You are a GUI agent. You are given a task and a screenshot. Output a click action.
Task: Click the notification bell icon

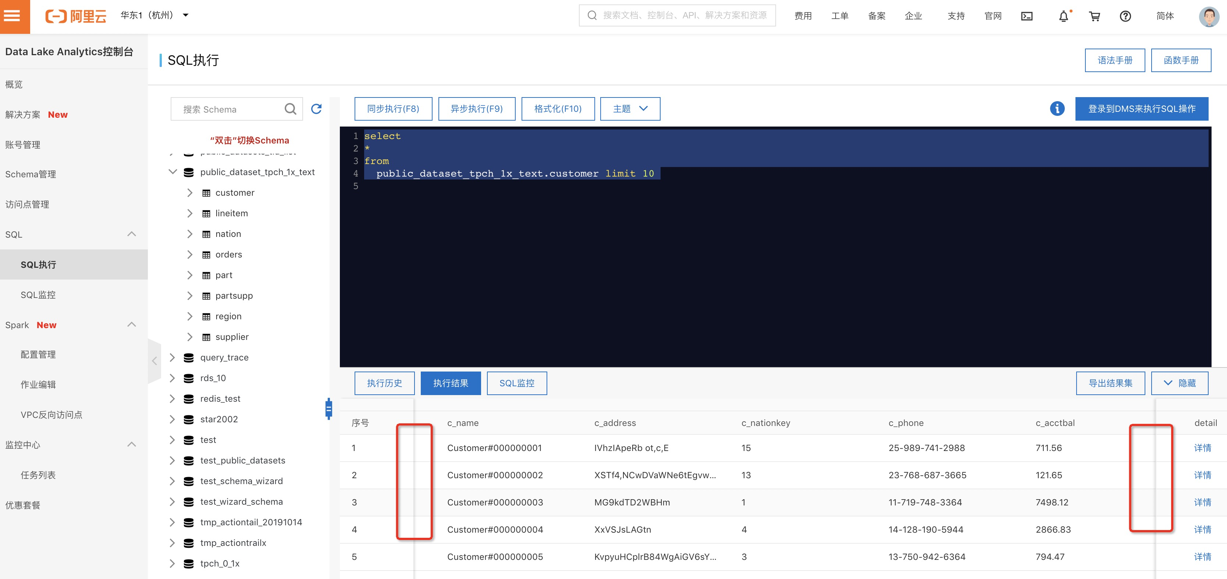pos(1063,16)
